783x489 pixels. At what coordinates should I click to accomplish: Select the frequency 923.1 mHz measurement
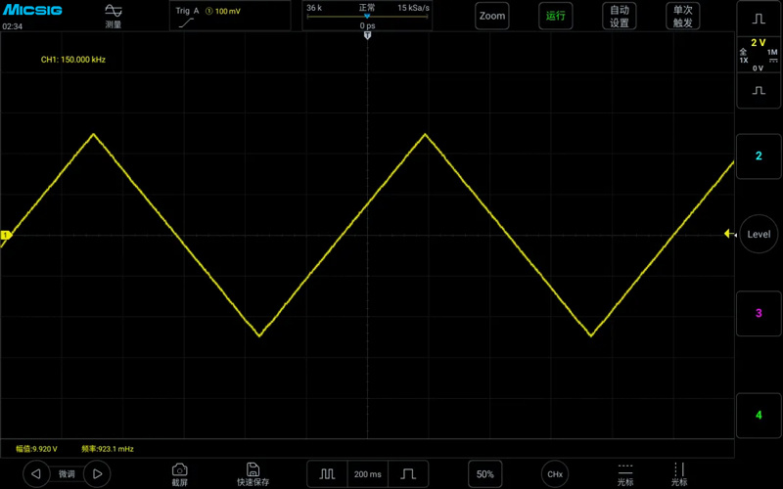click(x=108, y=449)
